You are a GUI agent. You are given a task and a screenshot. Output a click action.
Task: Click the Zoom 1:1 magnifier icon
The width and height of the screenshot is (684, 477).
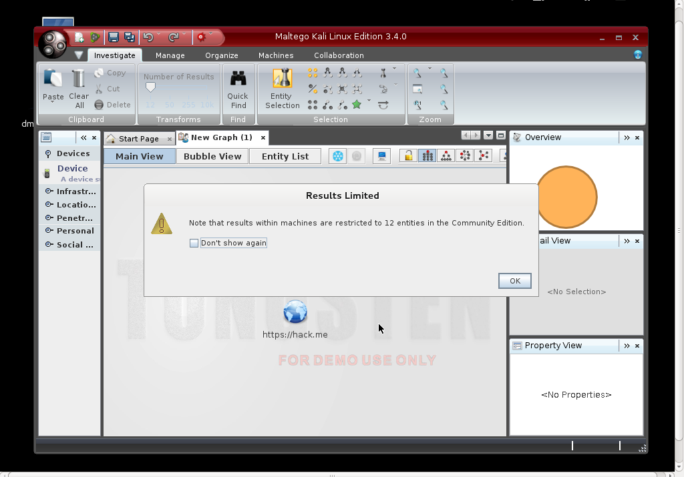(417, 105)
